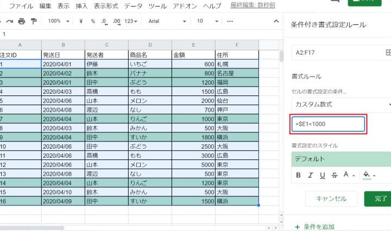Select the paint format roller icon
This screenshot has height=231, width=391.
pyautogui.click(x=34, y=21)
